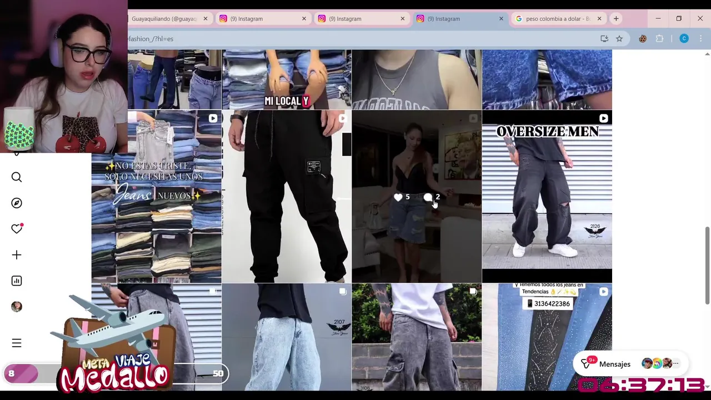Open the light blue jeans 2107 post

tap(287, 337)
